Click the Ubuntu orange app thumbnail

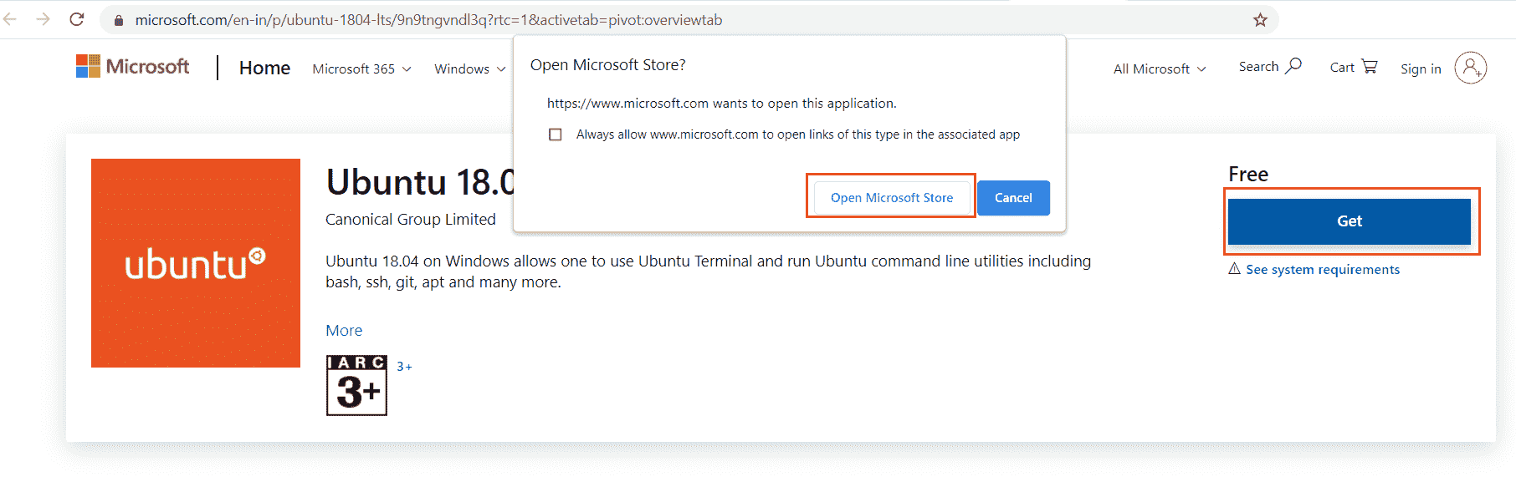click(196, 263)
